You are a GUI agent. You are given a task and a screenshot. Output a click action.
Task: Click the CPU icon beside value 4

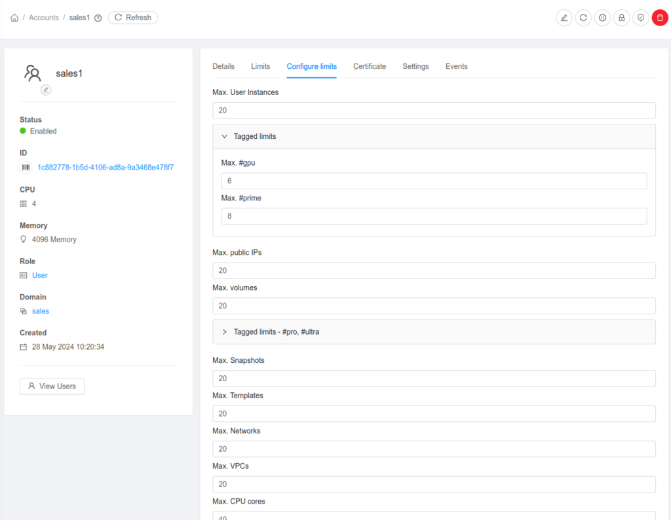pyautogui.click(x=23, y=204)
